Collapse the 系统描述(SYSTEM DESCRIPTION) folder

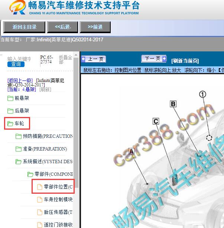coord(48,162)
